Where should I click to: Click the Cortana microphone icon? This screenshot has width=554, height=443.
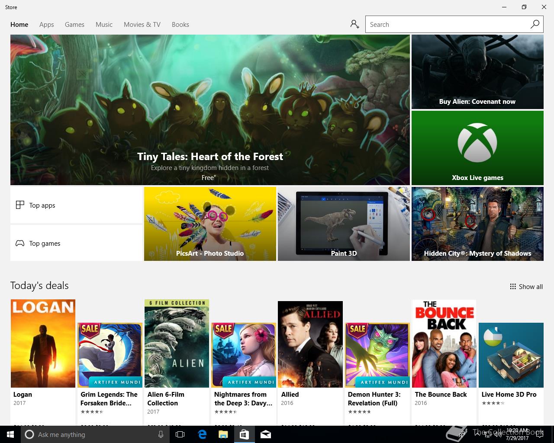pyautogui.click(x=161, y=434)
